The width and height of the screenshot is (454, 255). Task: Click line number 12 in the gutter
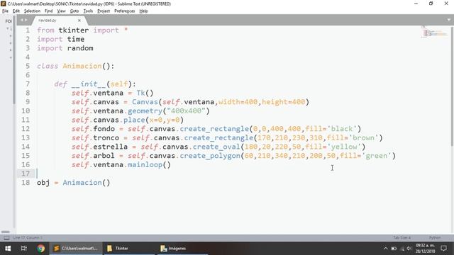click(x=26, y=129)
